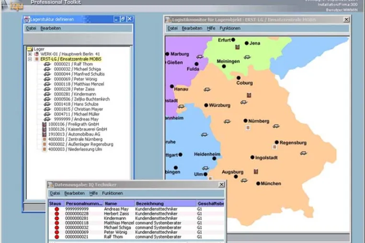Collapse the ERST-LG Einsatzzentrale MOBIS node
The image size is (365, 243).
(30, 59)
